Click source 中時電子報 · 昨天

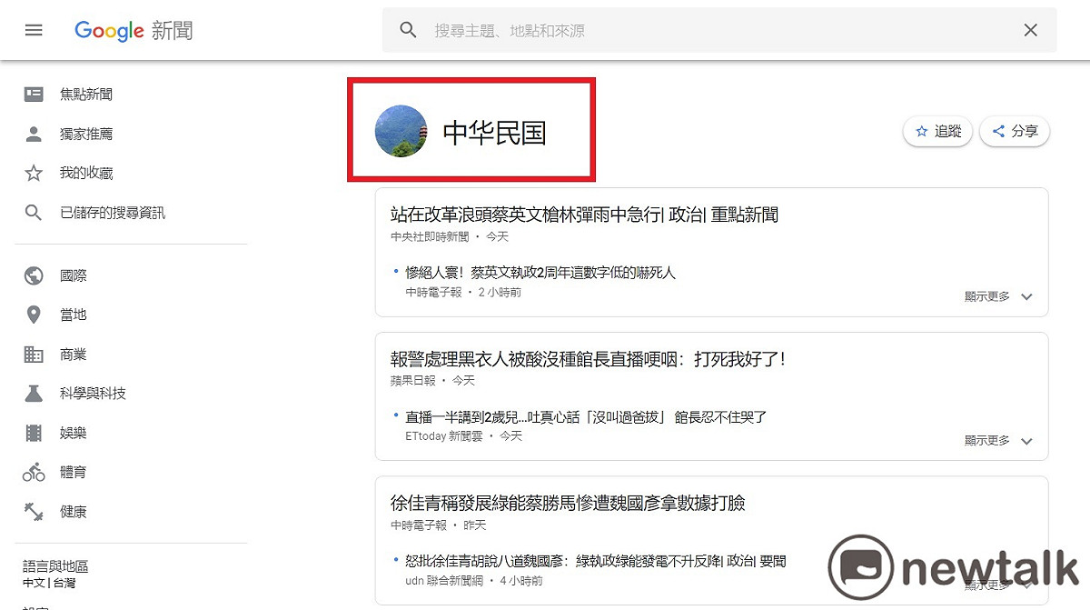click(x=438, y=525)
